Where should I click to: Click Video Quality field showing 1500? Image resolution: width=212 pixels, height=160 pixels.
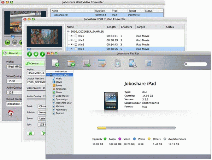(14, 81)
